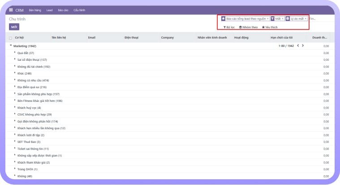Click the funnel icon on the Mất facet
This screenshot has height=185, width=340.
[x=272, y=19]
